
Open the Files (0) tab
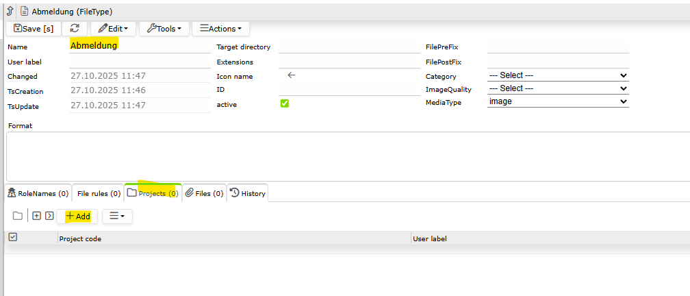coord(204,193)
